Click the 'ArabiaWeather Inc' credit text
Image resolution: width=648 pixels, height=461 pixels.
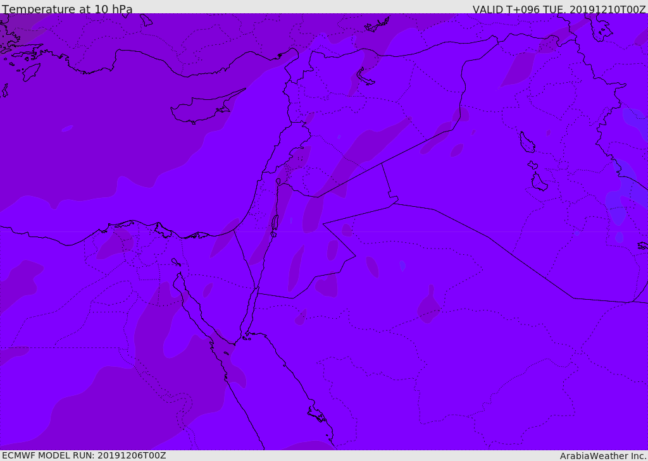pos(603,456)
